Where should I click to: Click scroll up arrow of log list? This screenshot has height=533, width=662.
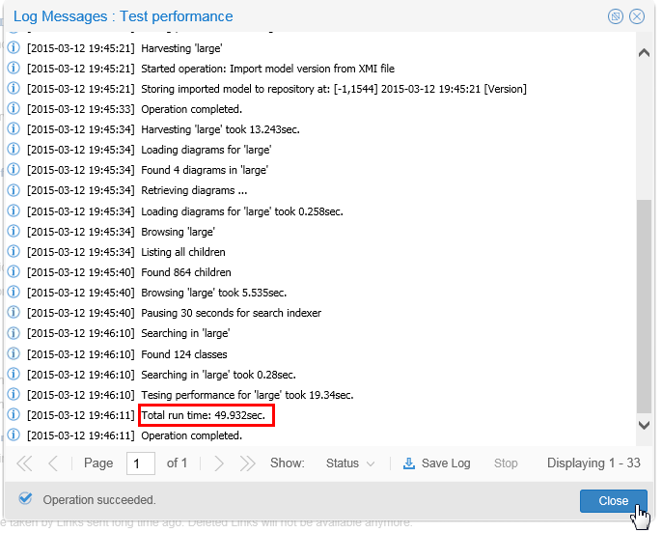tap(644, 53)
